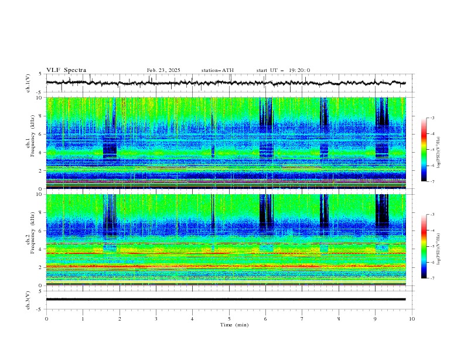Click time axis tick label "10" at right end
This screenshot has width=464, height=358.
412,319
